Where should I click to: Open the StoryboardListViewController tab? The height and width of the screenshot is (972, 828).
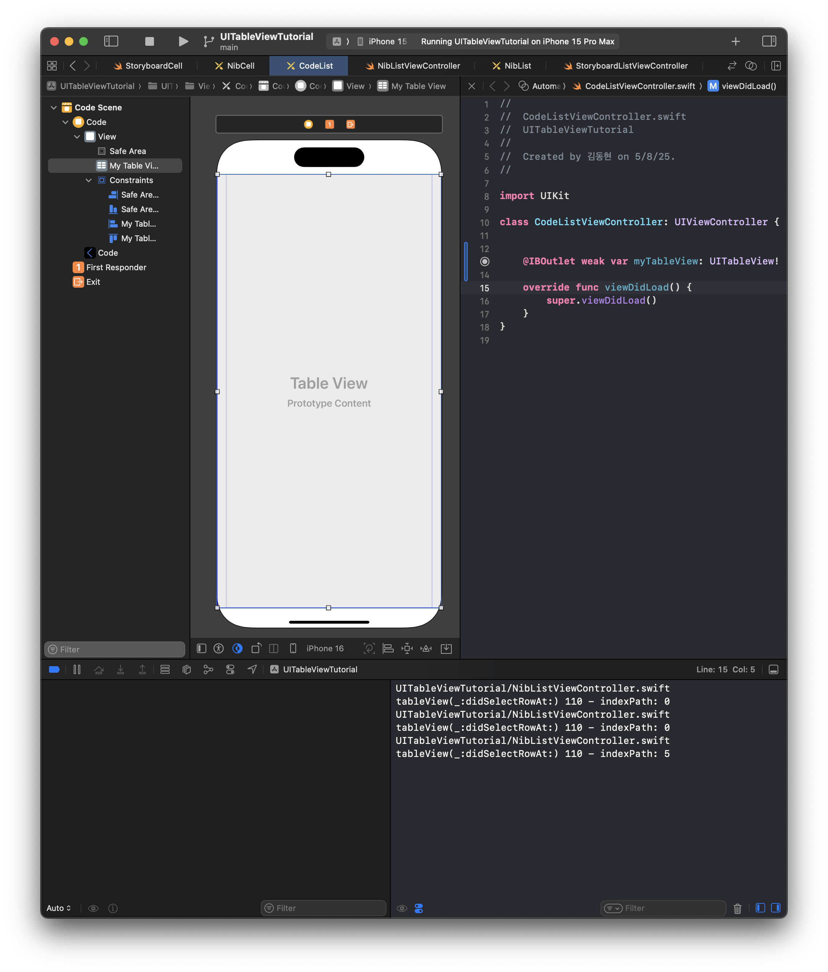click(x=625, y=66)
